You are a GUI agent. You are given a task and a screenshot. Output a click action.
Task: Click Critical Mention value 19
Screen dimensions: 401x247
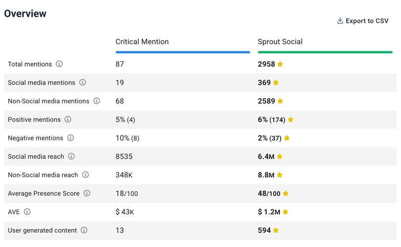120,82
